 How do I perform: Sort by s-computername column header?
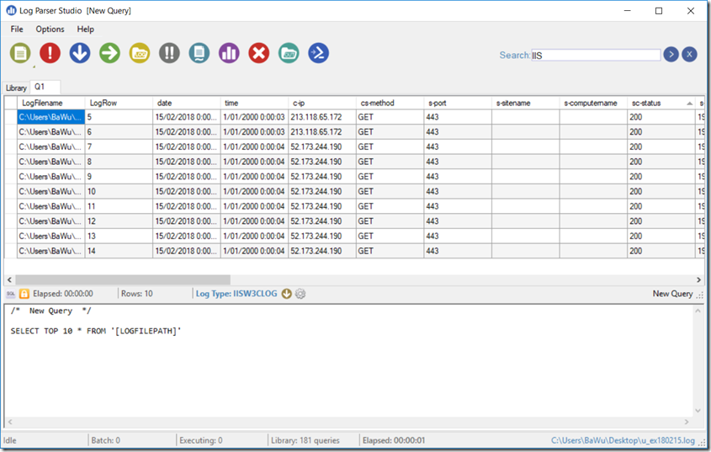click(593, 103)
